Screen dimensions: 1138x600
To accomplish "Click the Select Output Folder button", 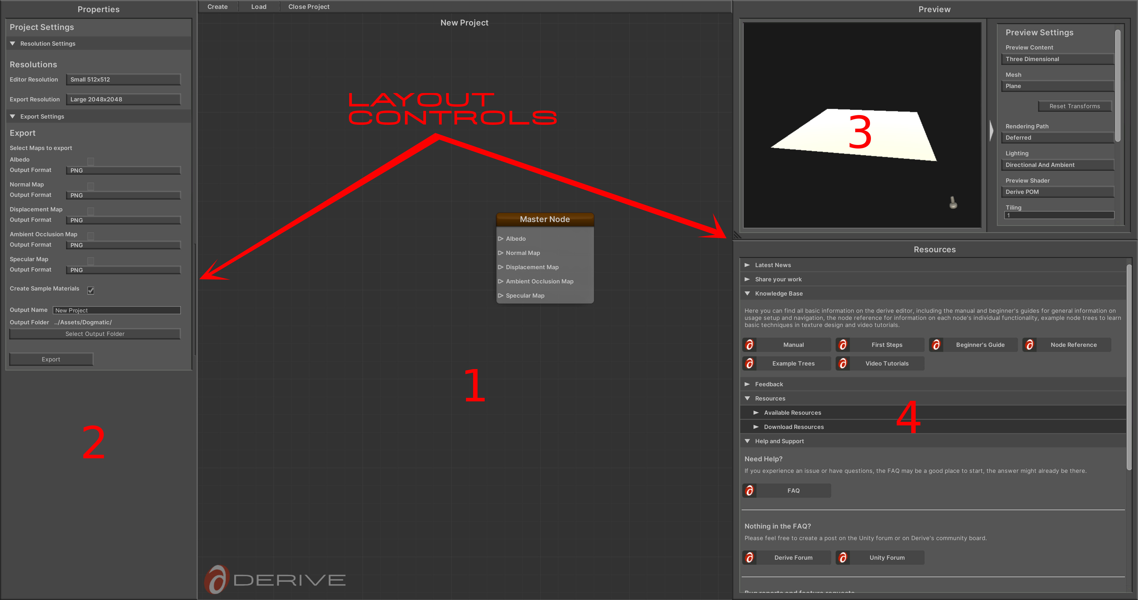I will (x=95, y=334).
